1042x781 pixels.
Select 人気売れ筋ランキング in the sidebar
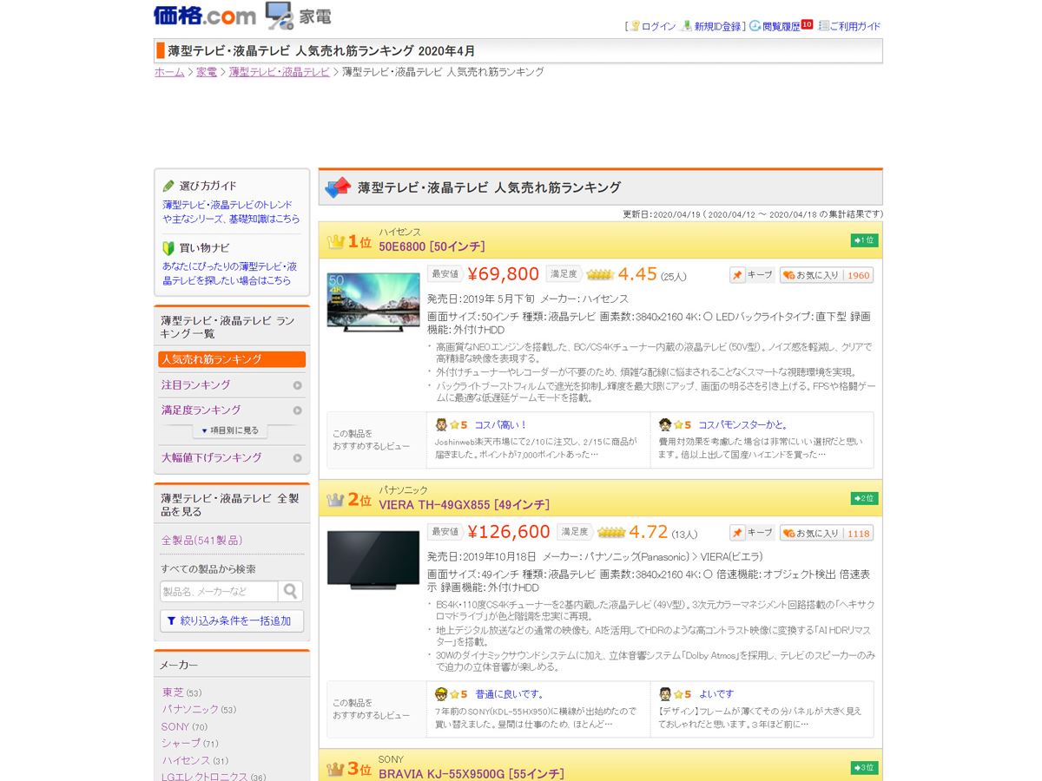(x=232, y=359)
